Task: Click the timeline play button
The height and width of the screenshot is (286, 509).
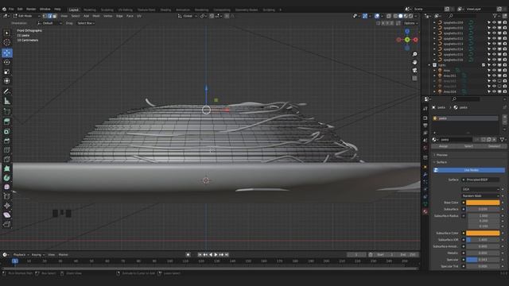Action: pos(216,254)
